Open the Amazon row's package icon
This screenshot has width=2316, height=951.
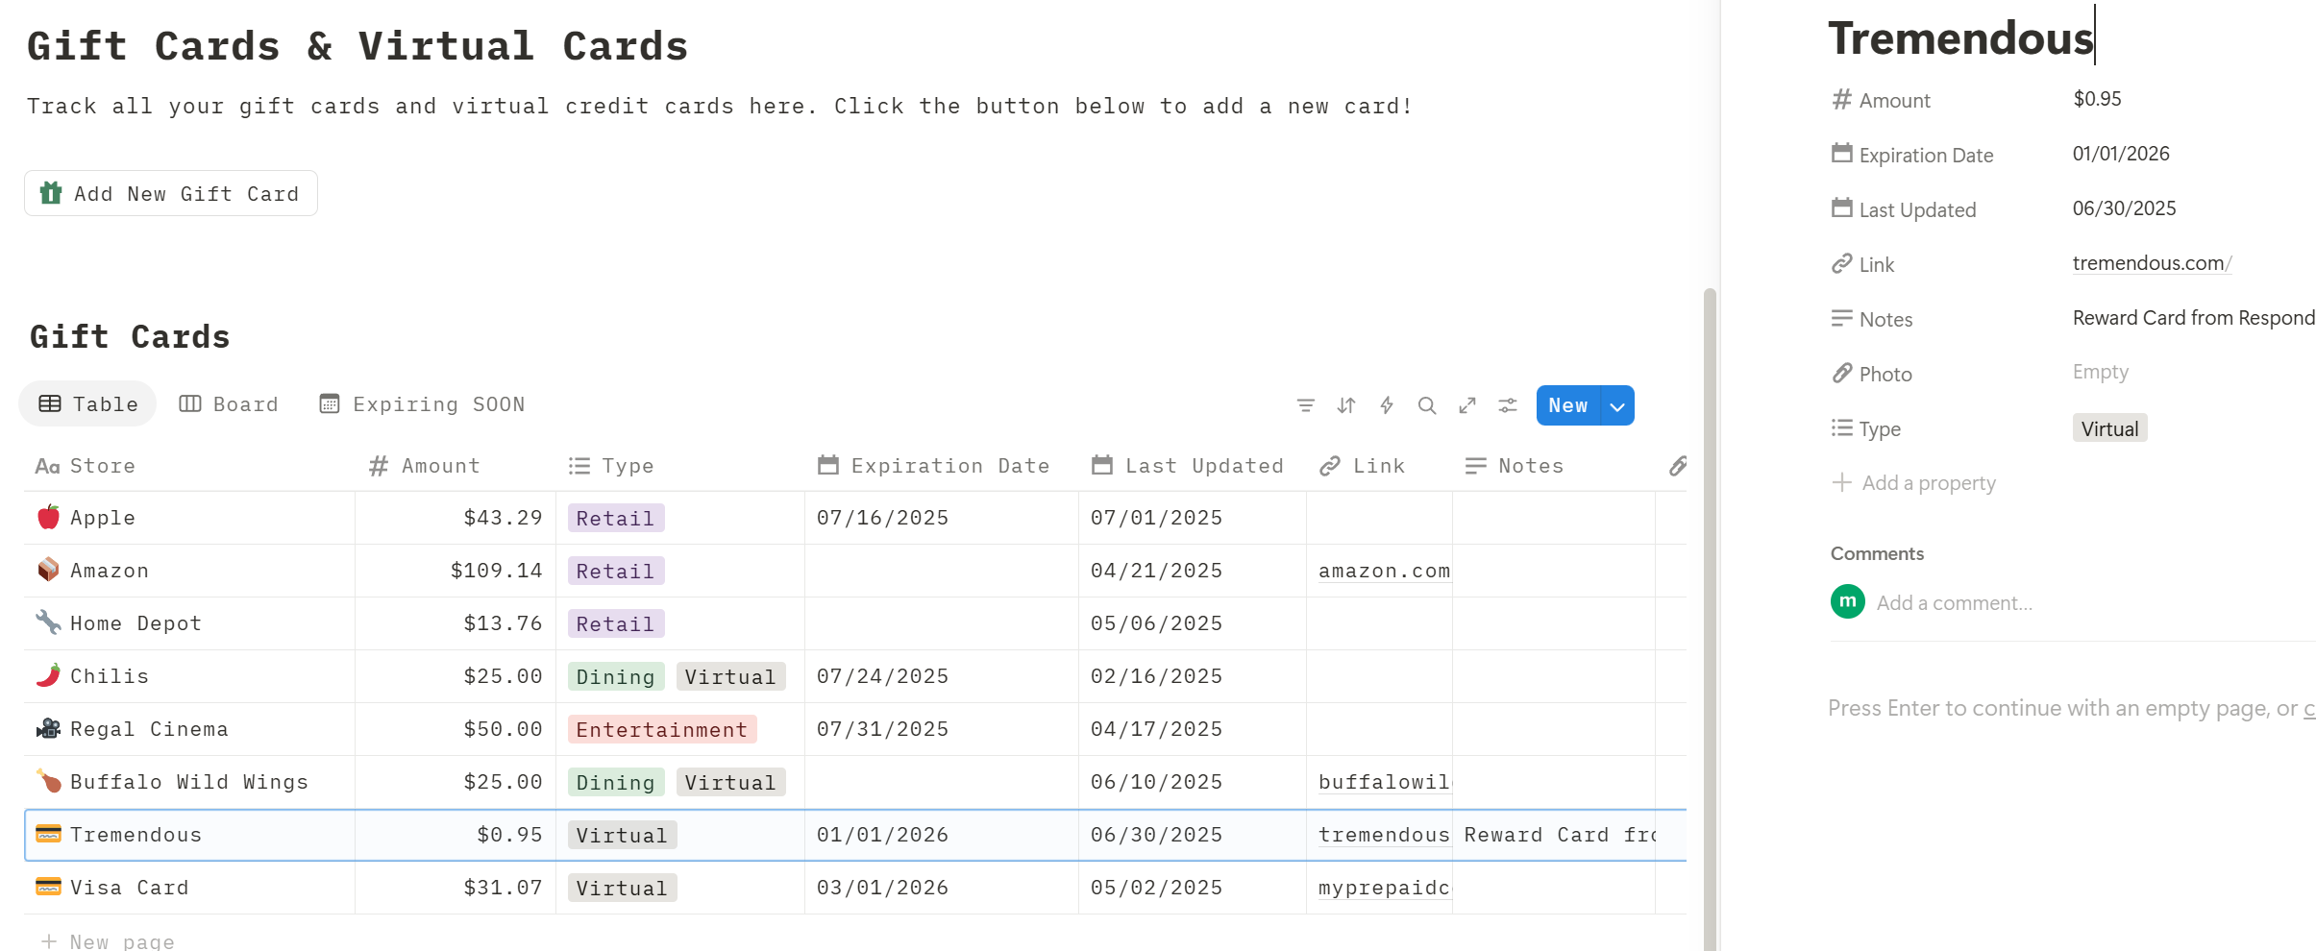coord(48,571)
